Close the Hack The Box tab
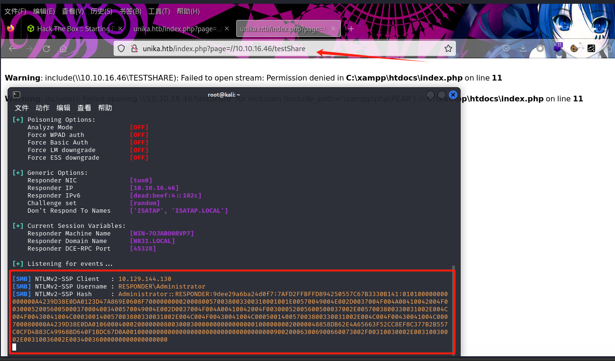The width and height of the screenshot is (615, 361). 120,28
